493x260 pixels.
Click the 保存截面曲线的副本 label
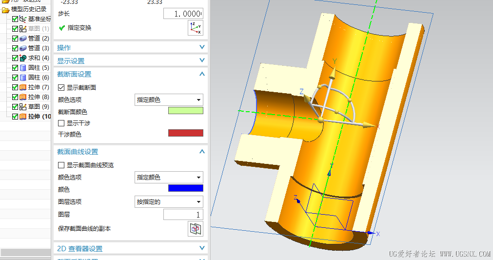(x=84, y=229)
